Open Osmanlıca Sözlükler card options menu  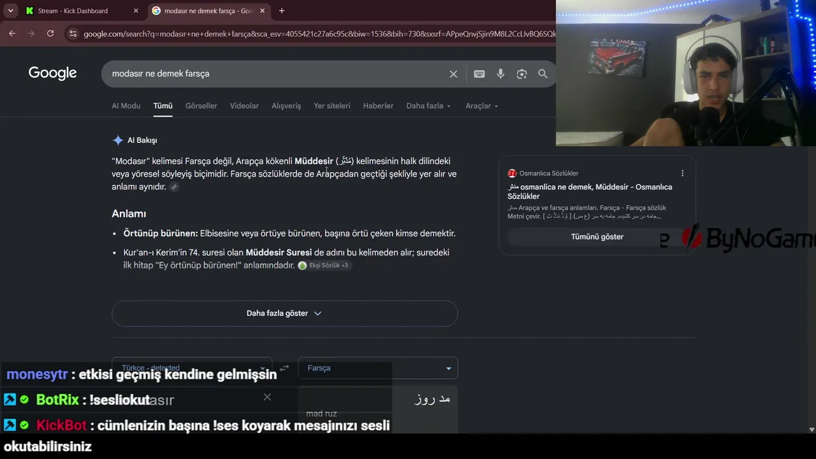click(x=682, y=173)
